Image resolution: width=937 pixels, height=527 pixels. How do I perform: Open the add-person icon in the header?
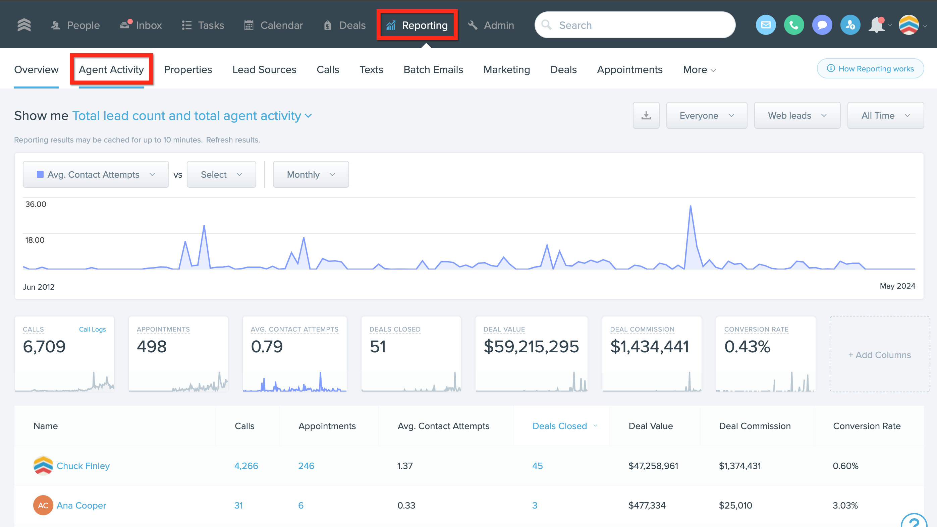(x=850, y=25)
